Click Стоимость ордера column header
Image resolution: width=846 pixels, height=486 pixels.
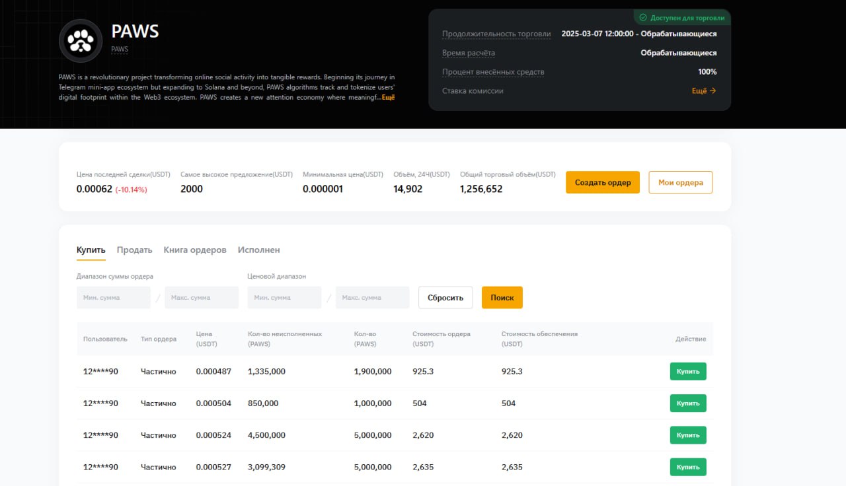tap(442, 339)
